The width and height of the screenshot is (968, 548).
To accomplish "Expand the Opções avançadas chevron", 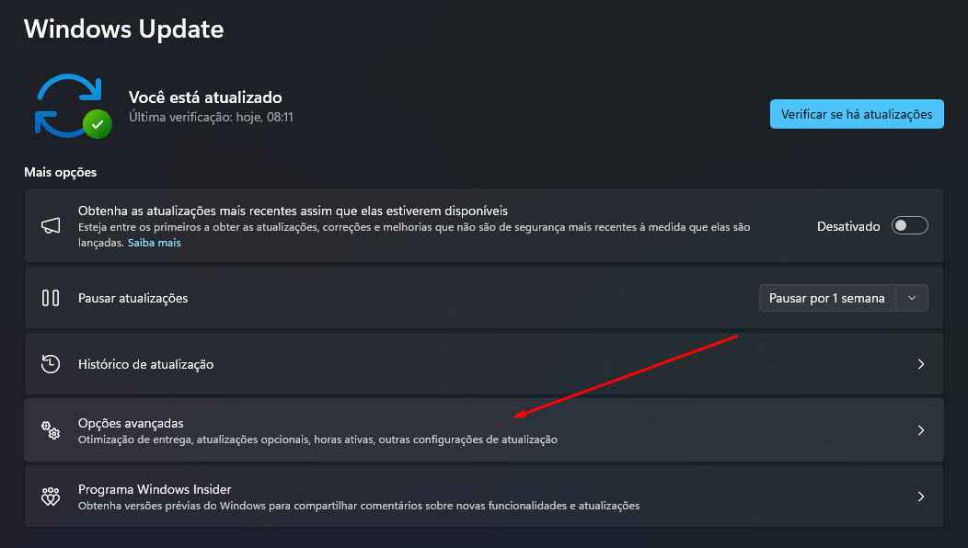I will pos(921,430).
